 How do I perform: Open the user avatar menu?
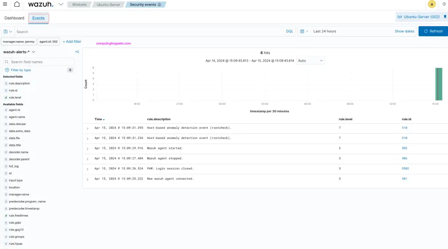pyautogui.click(x=432, y=4)
